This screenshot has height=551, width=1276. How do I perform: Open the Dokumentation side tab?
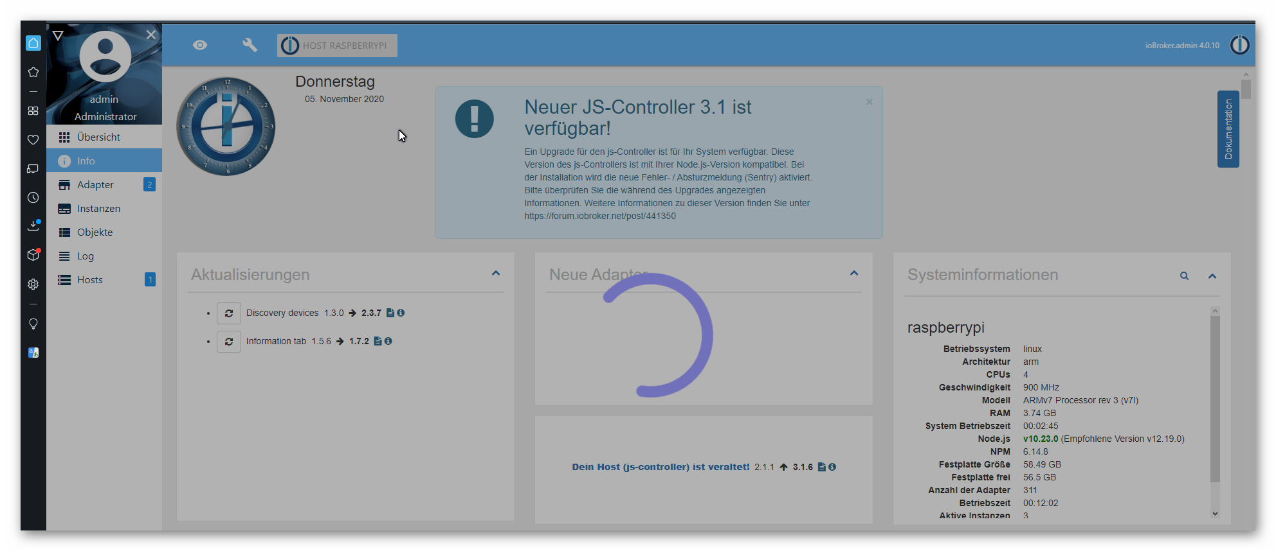[1228, 129]
